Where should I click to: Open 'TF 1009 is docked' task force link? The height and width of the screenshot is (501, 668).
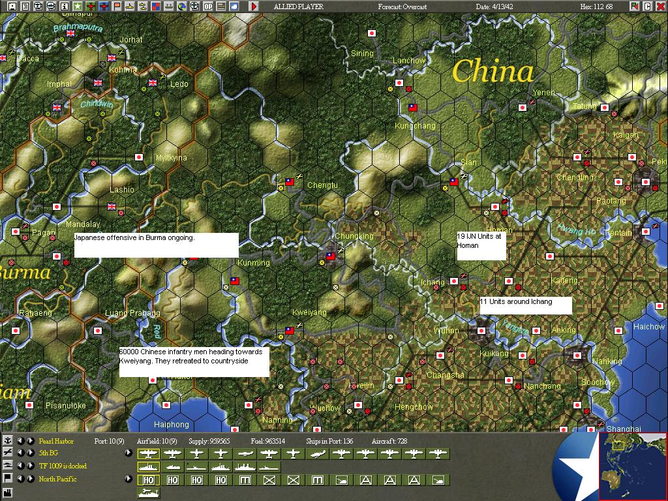(x=63, y=466)
